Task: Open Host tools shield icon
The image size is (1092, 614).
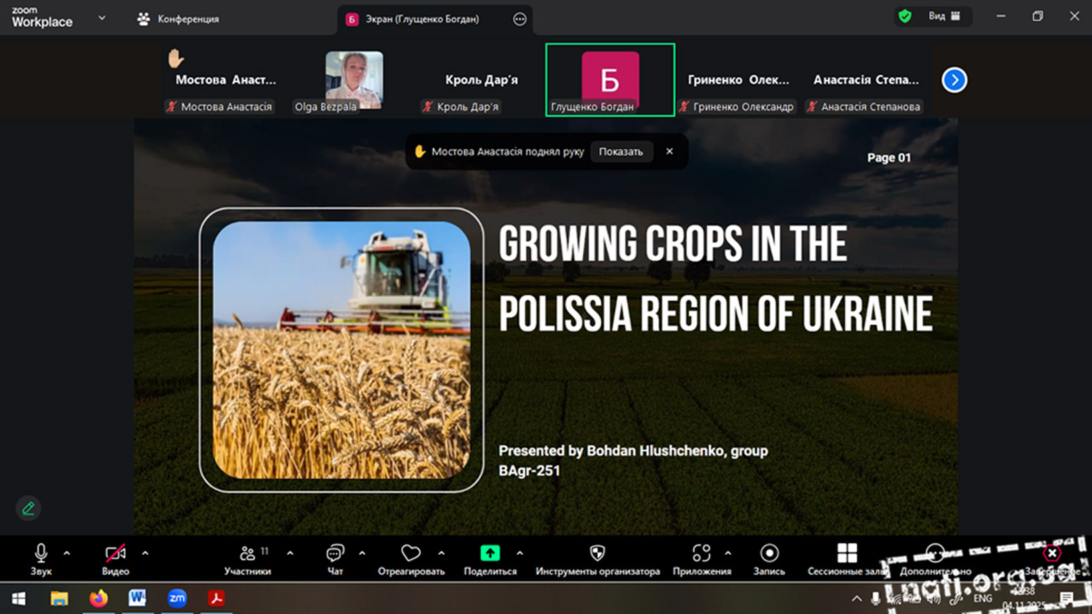Action: click(597, 554)
